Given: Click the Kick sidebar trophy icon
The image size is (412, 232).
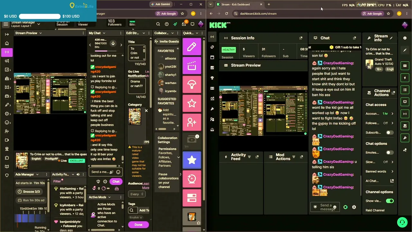Looking at the screenshot, I should point(212,78).
